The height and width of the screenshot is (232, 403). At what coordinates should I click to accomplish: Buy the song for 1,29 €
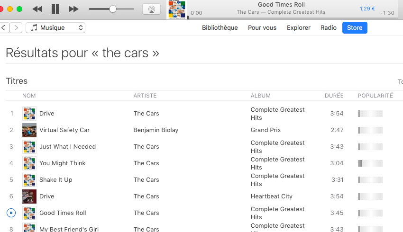click(x=367, y=9)
